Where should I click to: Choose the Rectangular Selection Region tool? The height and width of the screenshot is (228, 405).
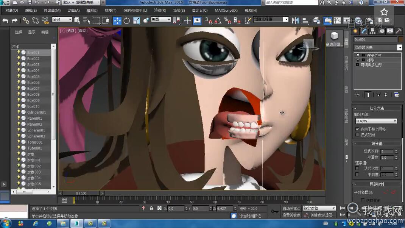(x=96, y=20)
